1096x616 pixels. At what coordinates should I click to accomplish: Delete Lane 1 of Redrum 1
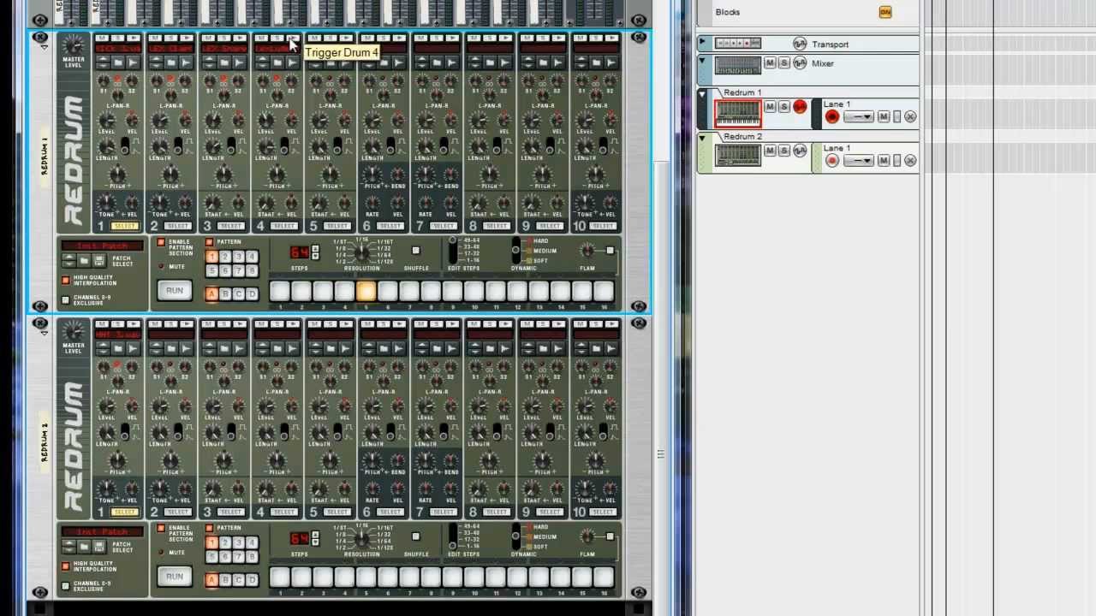(x=910, y=116)
